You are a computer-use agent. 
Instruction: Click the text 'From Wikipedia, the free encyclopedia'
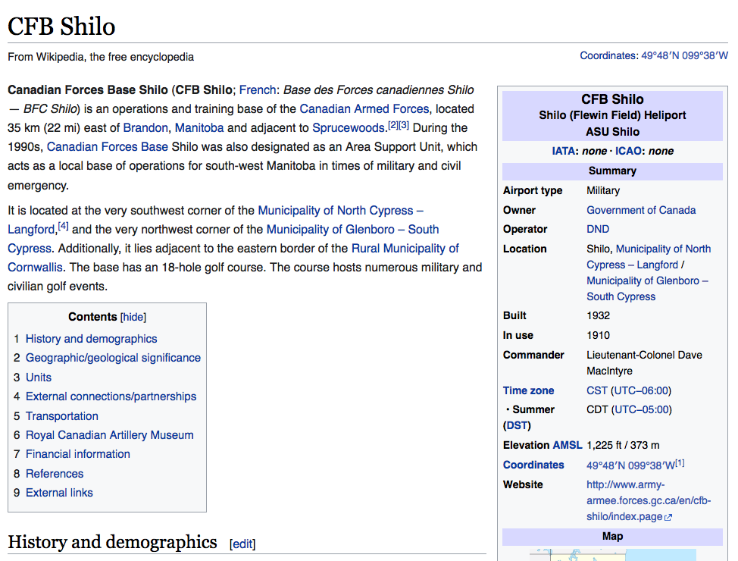(x=101, y=57)
